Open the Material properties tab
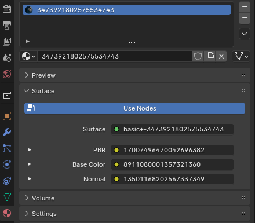This screenshot has width=255, height=223. (7, 213)
